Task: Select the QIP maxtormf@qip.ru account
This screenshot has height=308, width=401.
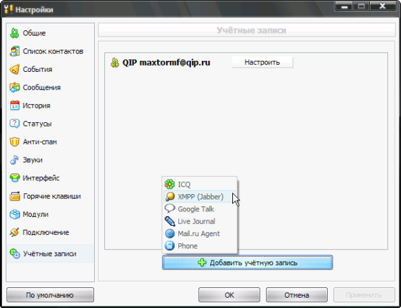Action: coord(166,63)
